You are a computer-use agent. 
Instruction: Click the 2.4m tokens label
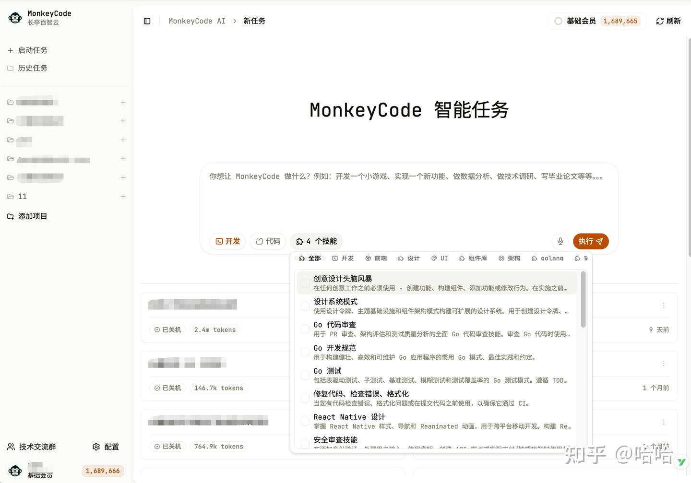(215, 330)
